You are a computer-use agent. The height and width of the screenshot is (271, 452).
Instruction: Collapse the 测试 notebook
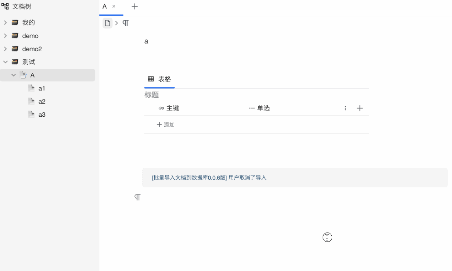[x=5, y=62]
